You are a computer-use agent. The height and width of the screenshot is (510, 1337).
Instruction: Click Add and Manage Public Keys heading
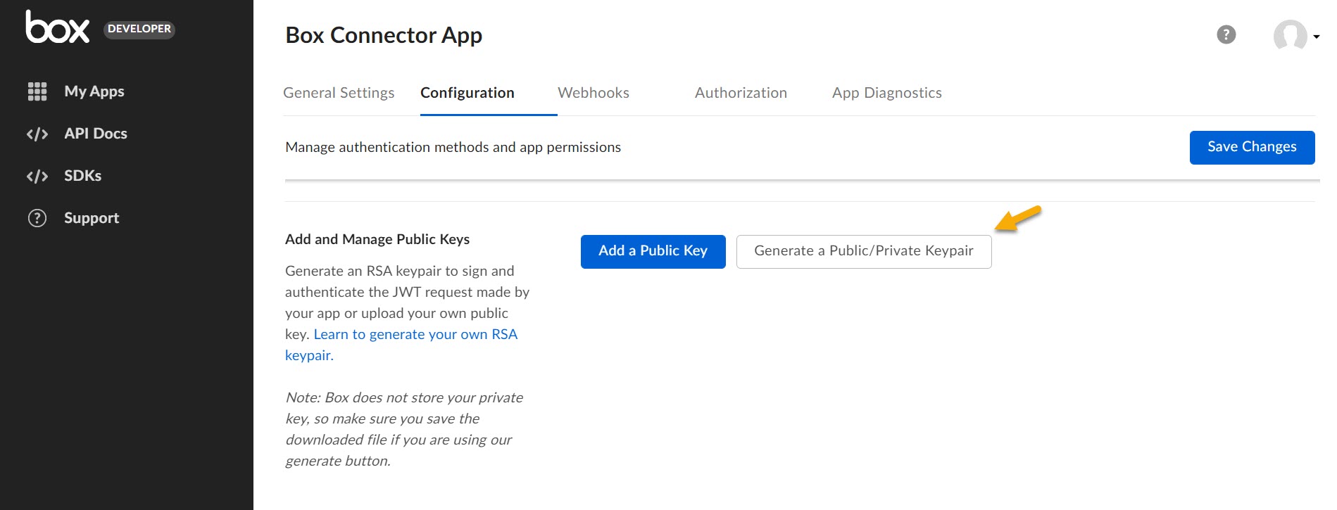377,239
